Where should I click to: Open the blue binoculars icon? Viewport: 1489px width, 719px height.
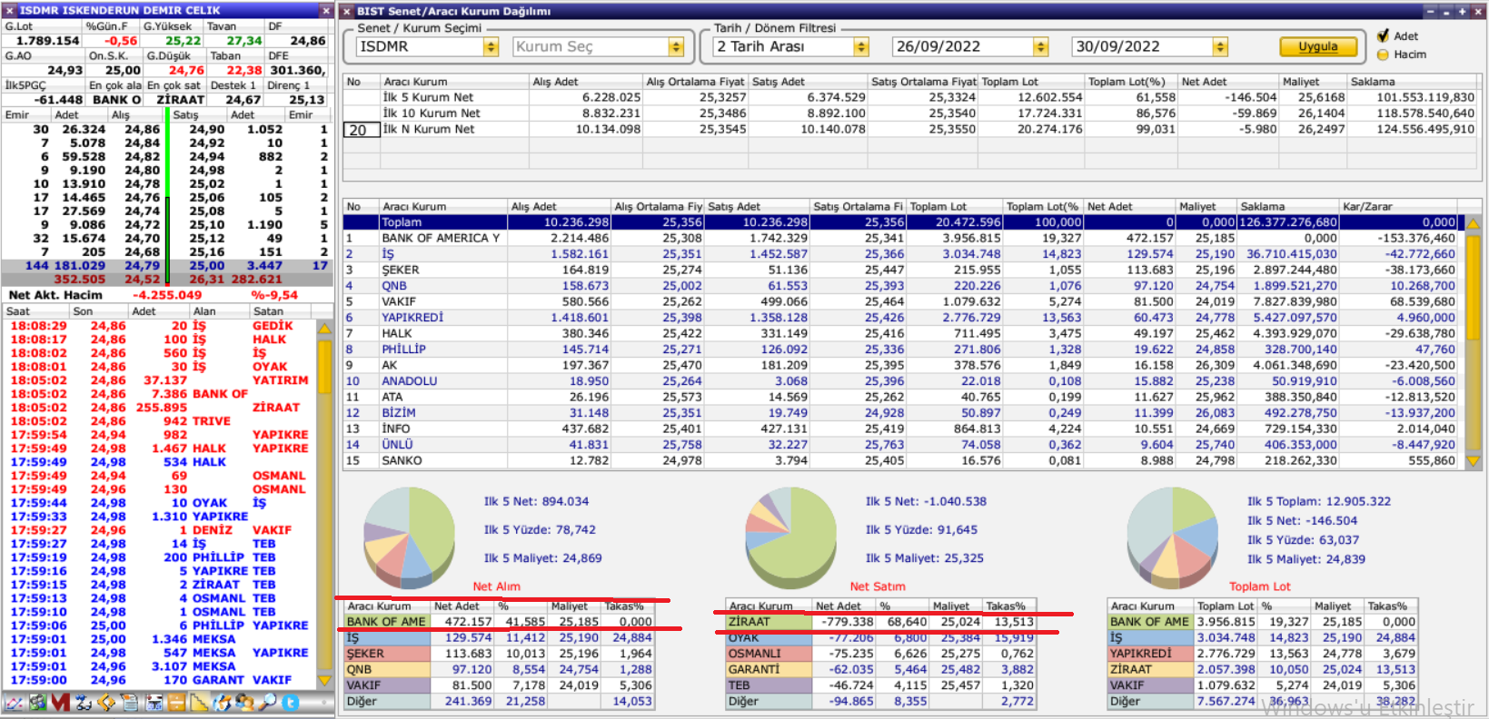(84, 702)
